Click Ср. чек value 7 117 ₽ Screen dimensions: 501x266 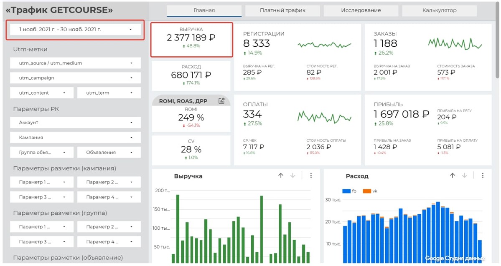(253, 147)
